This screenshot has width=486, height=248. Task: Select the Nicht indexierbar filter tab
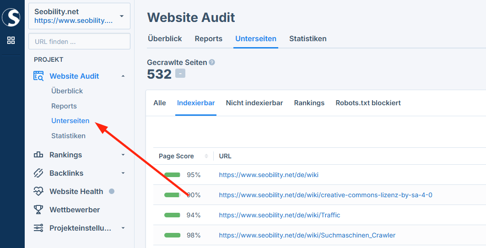(x=254, y=103)
